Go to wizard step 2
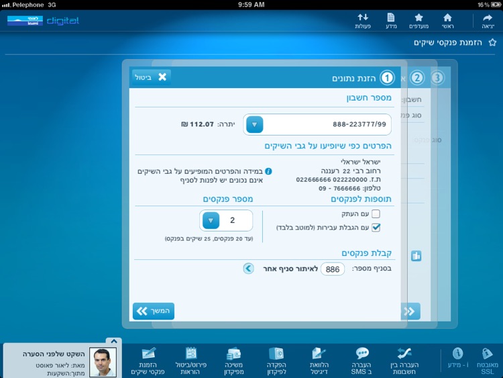Screen dimensions: 503x378 [417, 78]
